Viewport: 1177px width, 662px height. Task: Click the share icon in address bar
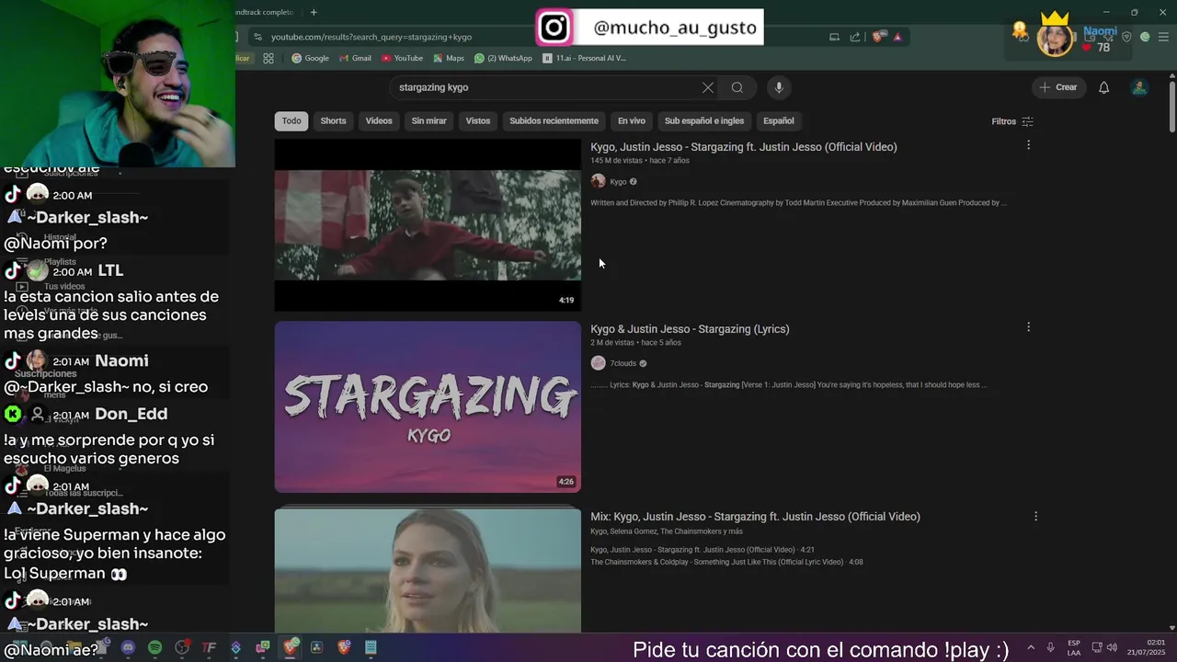click(x=855, y=37)
